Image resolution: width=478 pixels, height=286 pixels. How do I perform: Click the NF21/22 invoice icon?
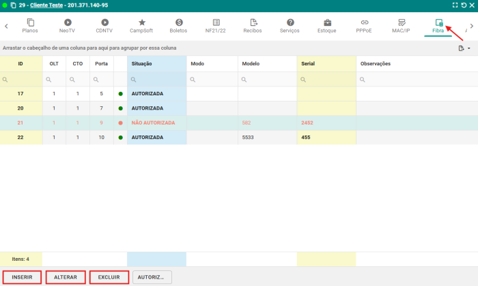click(215, 22)
